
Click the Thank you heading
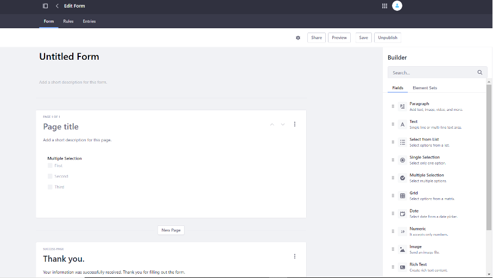[x=64, y=259]
